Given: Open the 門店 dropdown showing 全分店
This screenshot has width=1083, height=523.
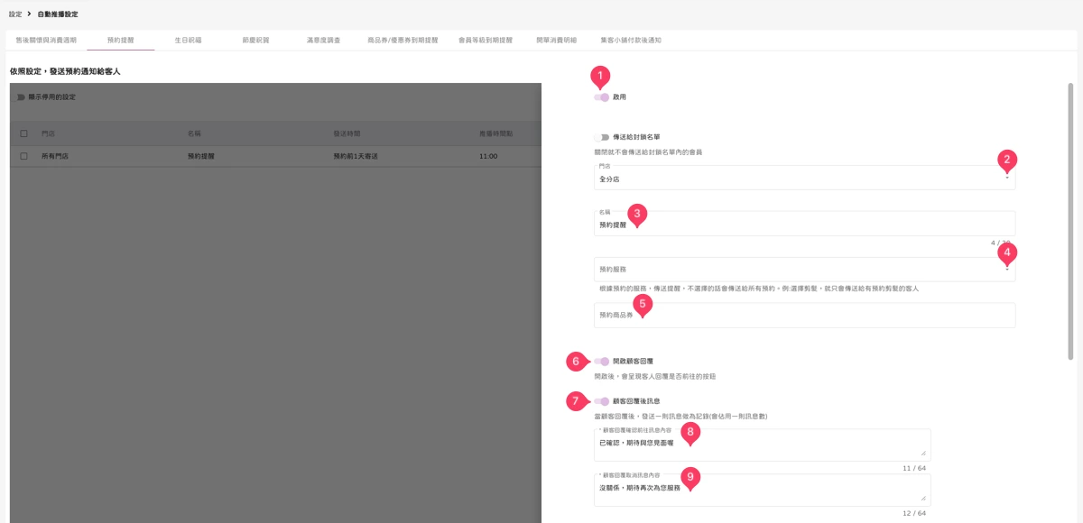Looking at the screenshot, I should (x=804, y=178).
